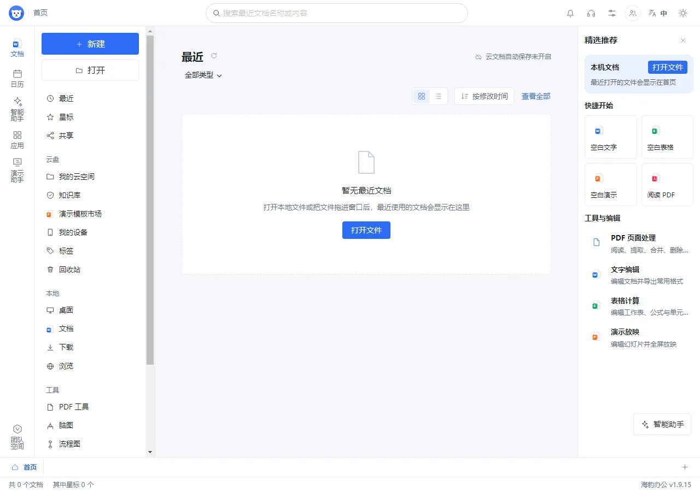Open the floating 智能助手 button
This screenshot has width=700, height=492.
click(662, 424)
